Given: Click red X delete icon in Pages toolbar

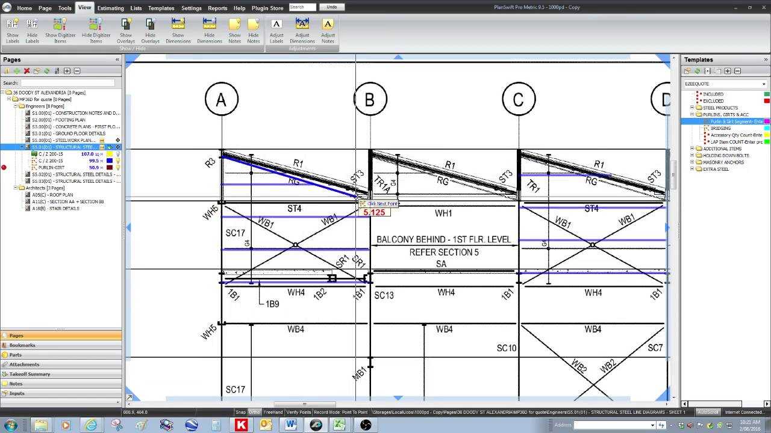Looking at the screenshot, I should pos(27,71).
